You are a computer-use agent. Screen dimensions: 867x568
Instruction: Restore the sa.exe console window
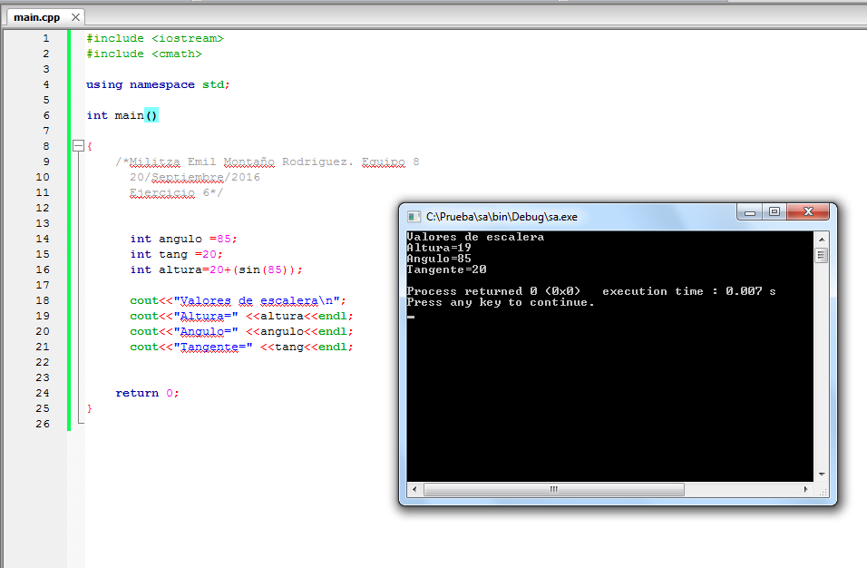[x=774, y=211]
